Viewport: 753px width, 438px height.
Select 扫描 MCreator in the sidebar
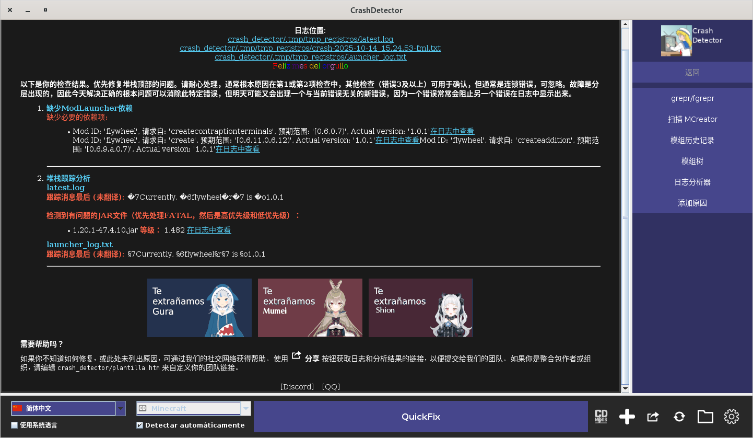692,119
